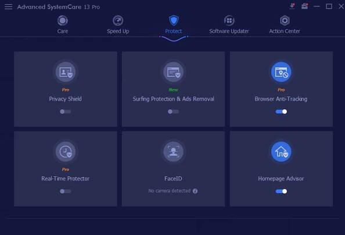
Task: Switch to the Action Center tab label
Action: point(285,31)
